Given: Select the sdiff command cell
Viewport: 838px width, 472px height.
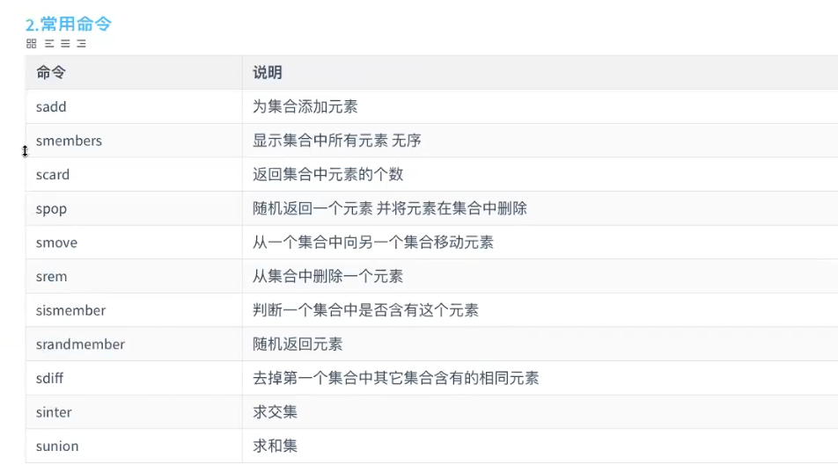Looking at the screenshot, I should 134,378.
